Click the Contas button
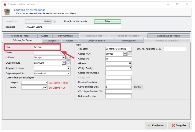The image size is (195, 132). (x=138, y=87)
